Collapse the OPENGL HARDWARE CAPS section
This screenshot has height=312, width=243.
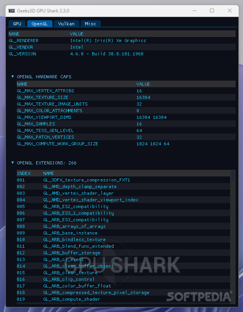pyautogui.click(x=13, y=77)
